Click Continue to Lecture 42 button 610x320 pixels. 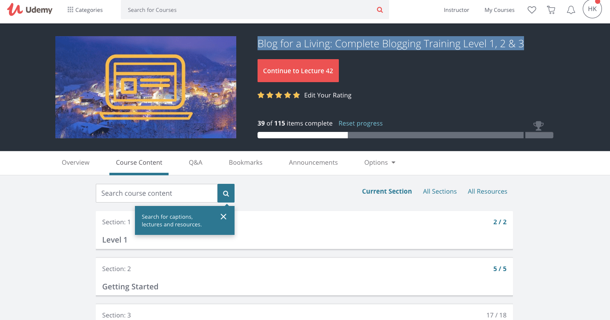298,71
